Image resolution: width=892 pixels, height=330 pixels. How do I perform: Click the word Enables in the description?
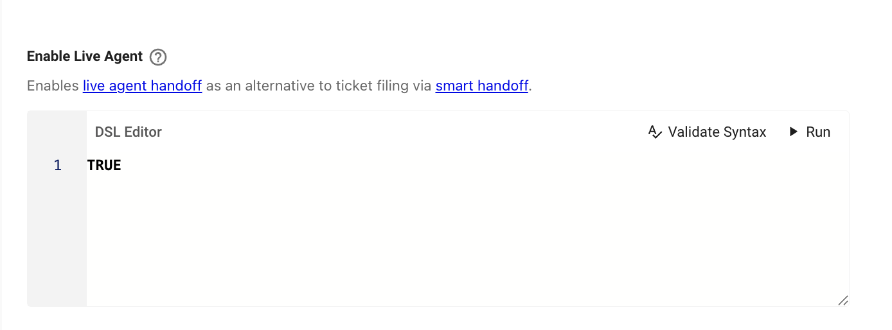tap(53, 85)
